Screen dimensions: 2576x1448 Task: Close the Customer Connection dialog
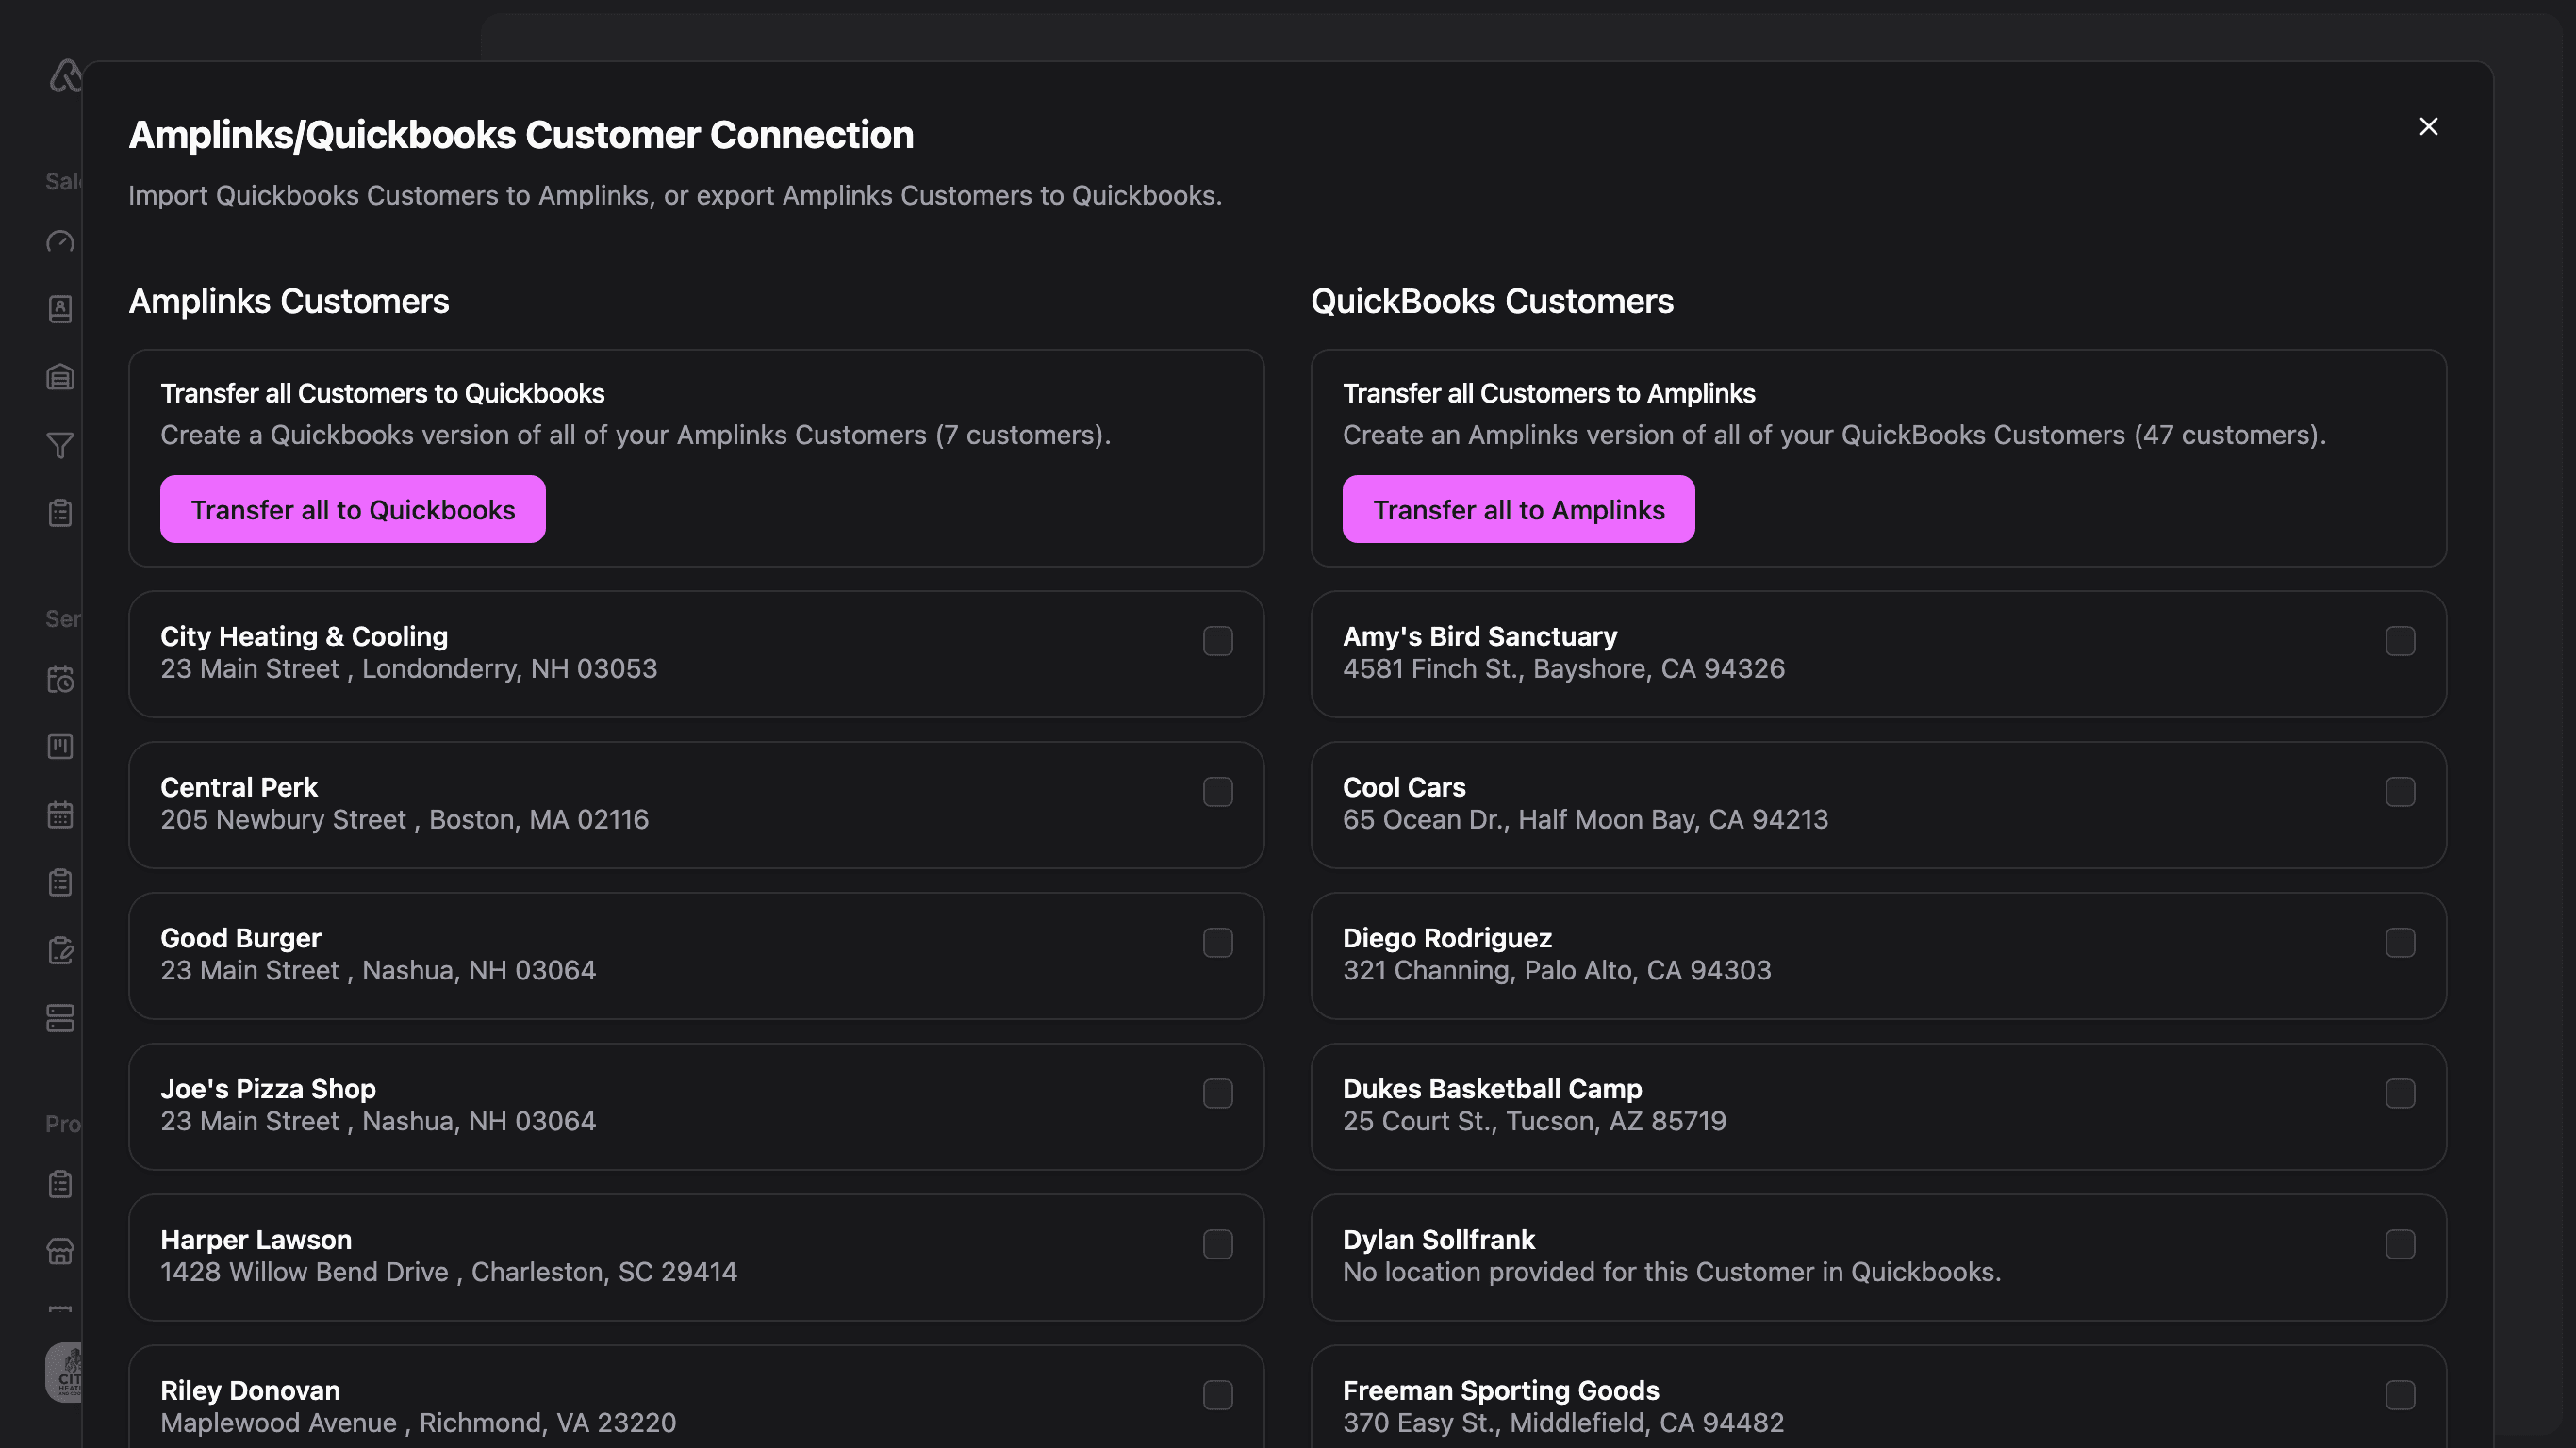pyautogui.click(x=2428, y=127)
